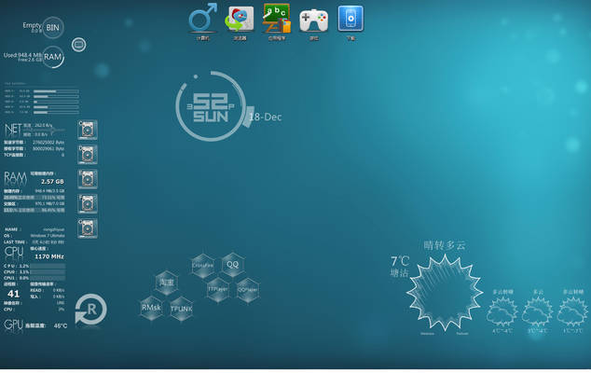
Task: Launch the TPUNK hexagon shortcut
Action: (x=181, y=309)
